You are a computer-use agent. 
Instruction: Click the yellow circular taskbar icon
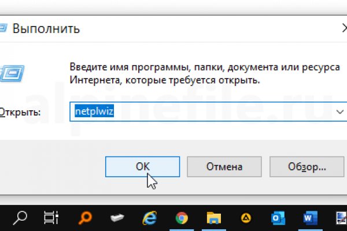[246, 218]
